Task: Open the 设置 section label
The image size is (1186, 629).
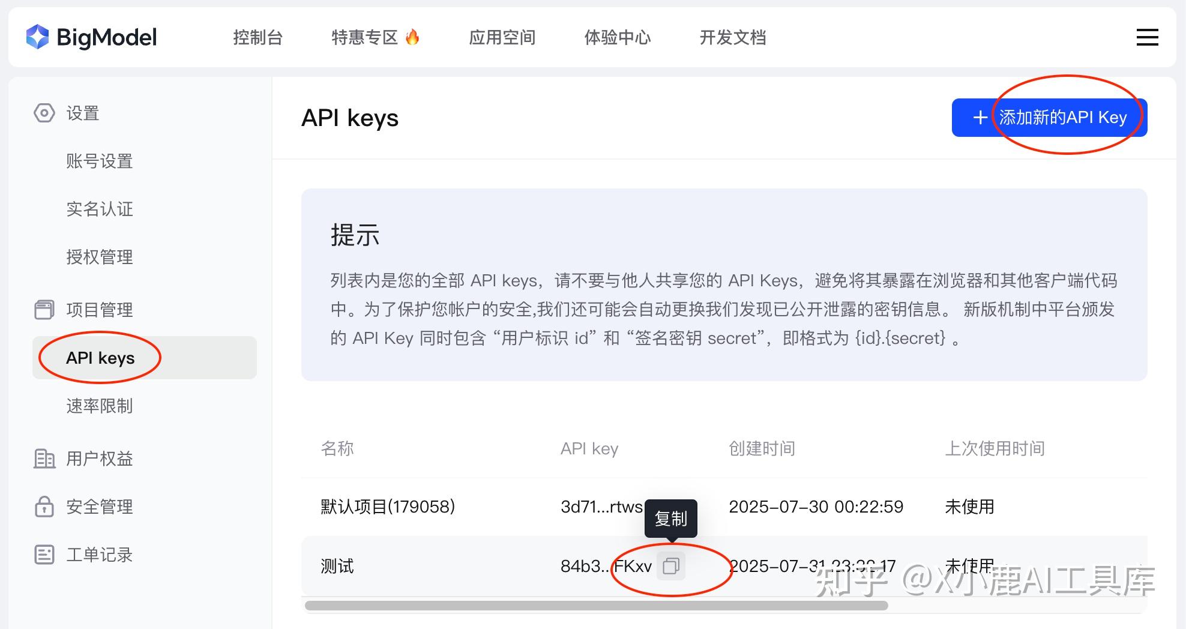Action: (83, 113)
